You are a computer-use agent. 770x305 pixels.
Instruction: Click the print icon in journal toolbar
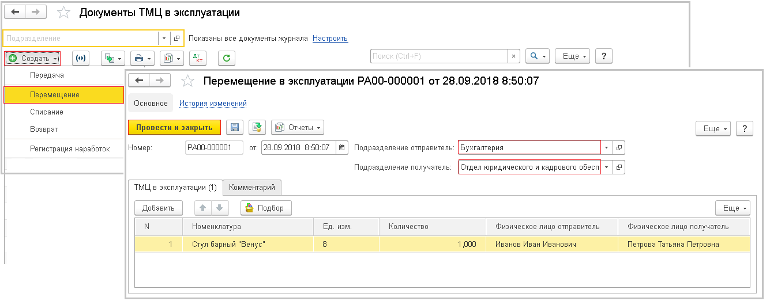pyautogui.click(x=142, y=58)
